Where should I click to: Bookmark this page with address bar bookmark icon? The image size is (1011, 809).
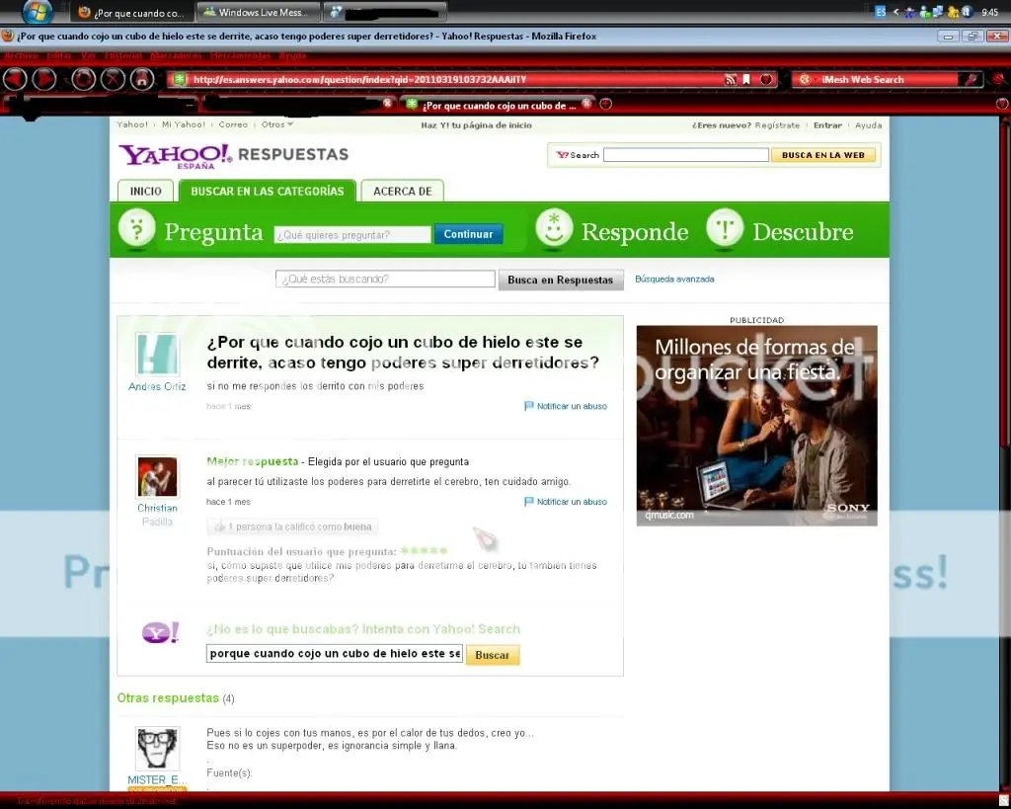(x=746, y=79)
